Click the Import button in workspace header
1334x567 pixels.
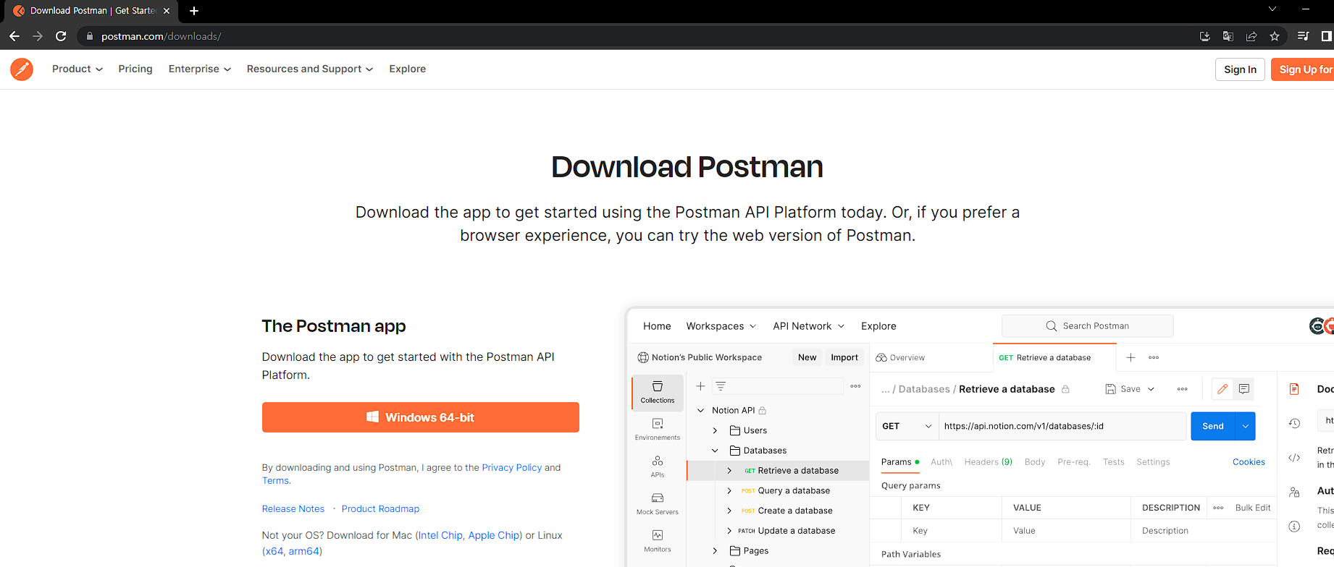coord(844,357)
